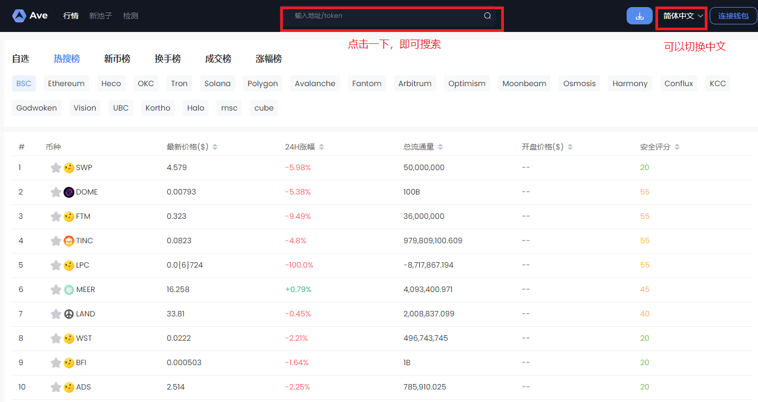This screenshot has width=758, height=402.
Task: Click the MEER change +0.79%
Action: (298, 290)
